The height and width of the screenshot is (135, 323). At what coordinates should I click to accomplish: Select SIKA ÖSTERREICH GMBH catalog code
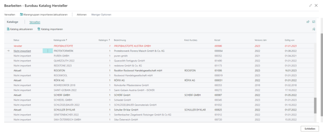point(67,119)
